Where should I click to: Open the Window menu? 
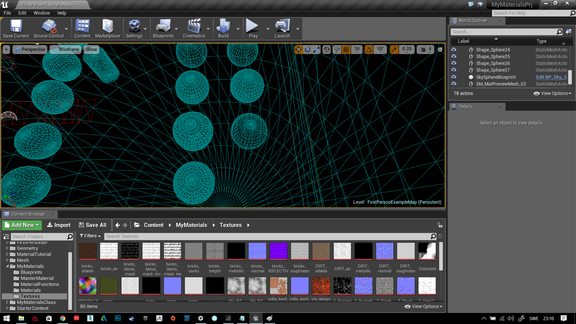coord(42,13)
